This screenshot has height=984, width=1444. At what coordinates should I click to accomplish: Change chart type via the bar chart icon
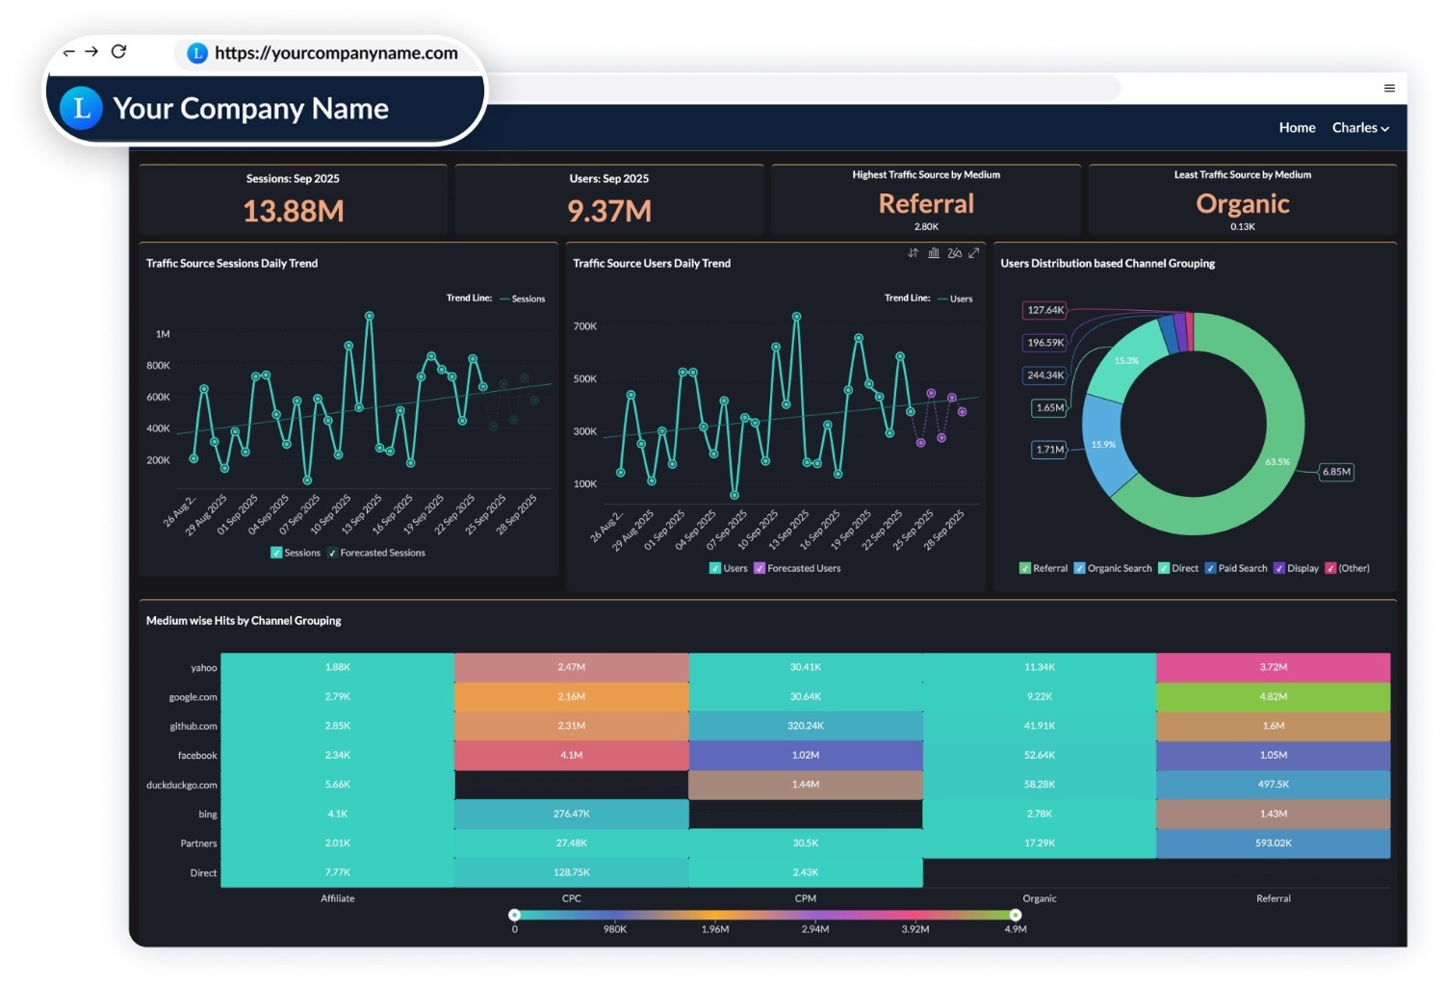click(x=934, y=253)
